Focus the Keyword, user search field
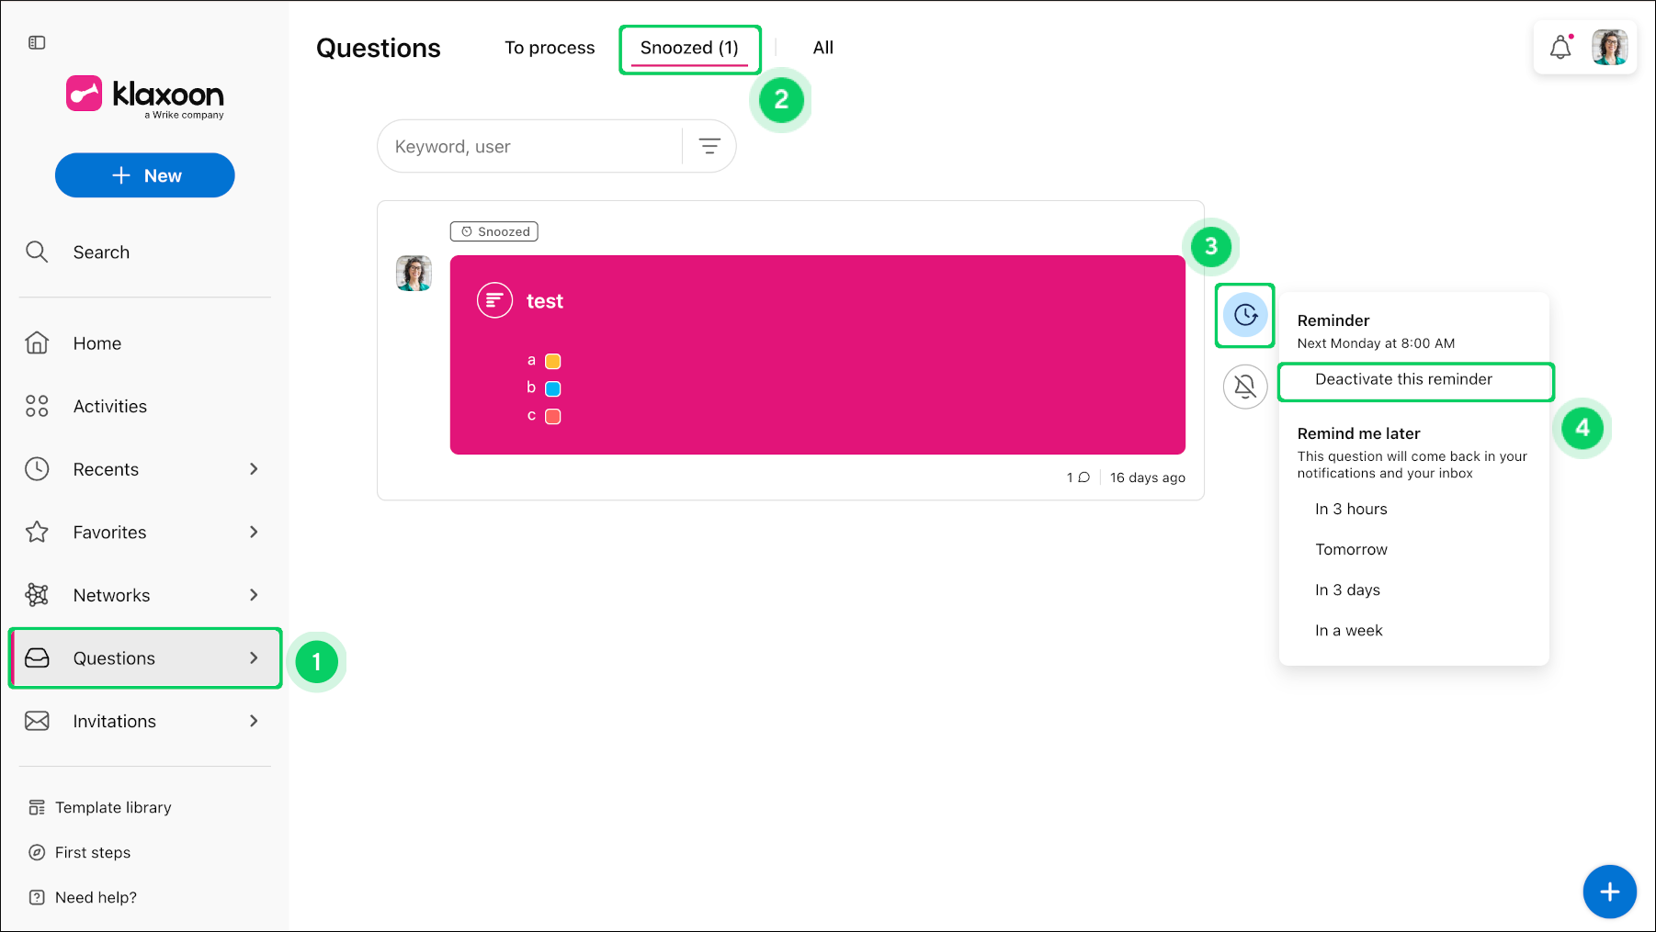Image resolution: width=1656 pixels, height=932 pixels. [x=531, y=147]
